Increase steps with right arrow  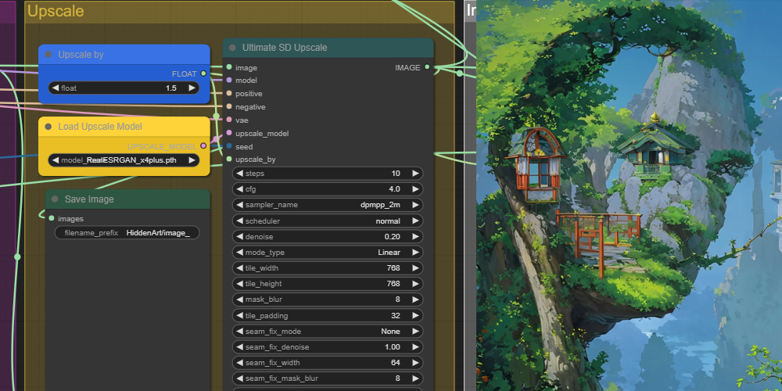click(x=415, y=174)
